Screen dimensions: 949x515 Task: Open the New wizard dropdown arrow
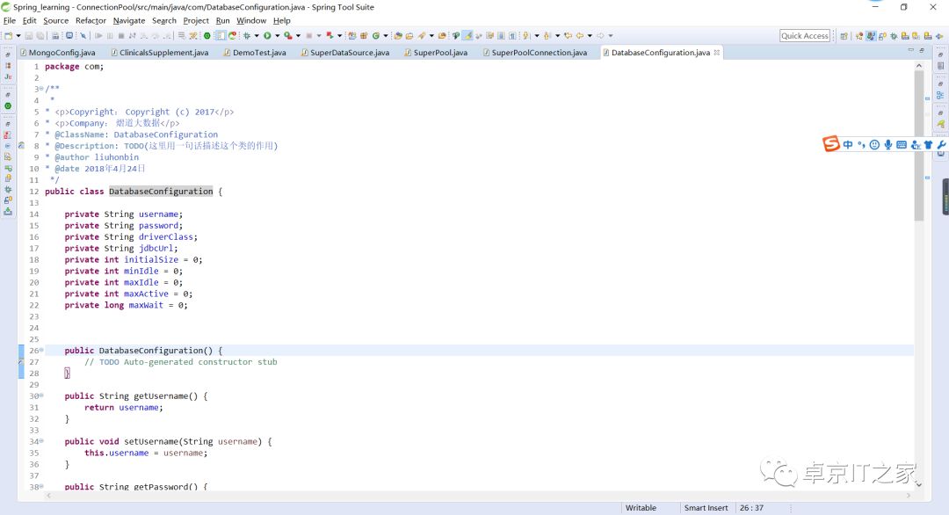(x=18, y=36)
